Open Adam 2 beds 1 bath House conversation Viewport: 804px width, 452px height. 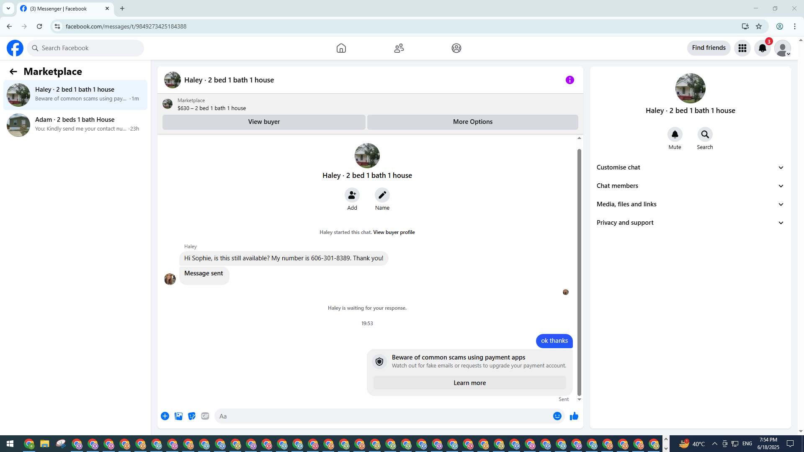click(x=75, y=125)
